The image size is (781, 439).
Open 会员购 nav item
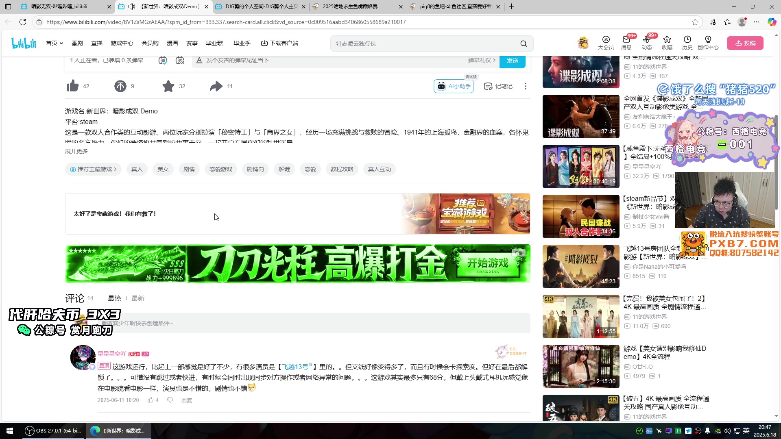150,43
